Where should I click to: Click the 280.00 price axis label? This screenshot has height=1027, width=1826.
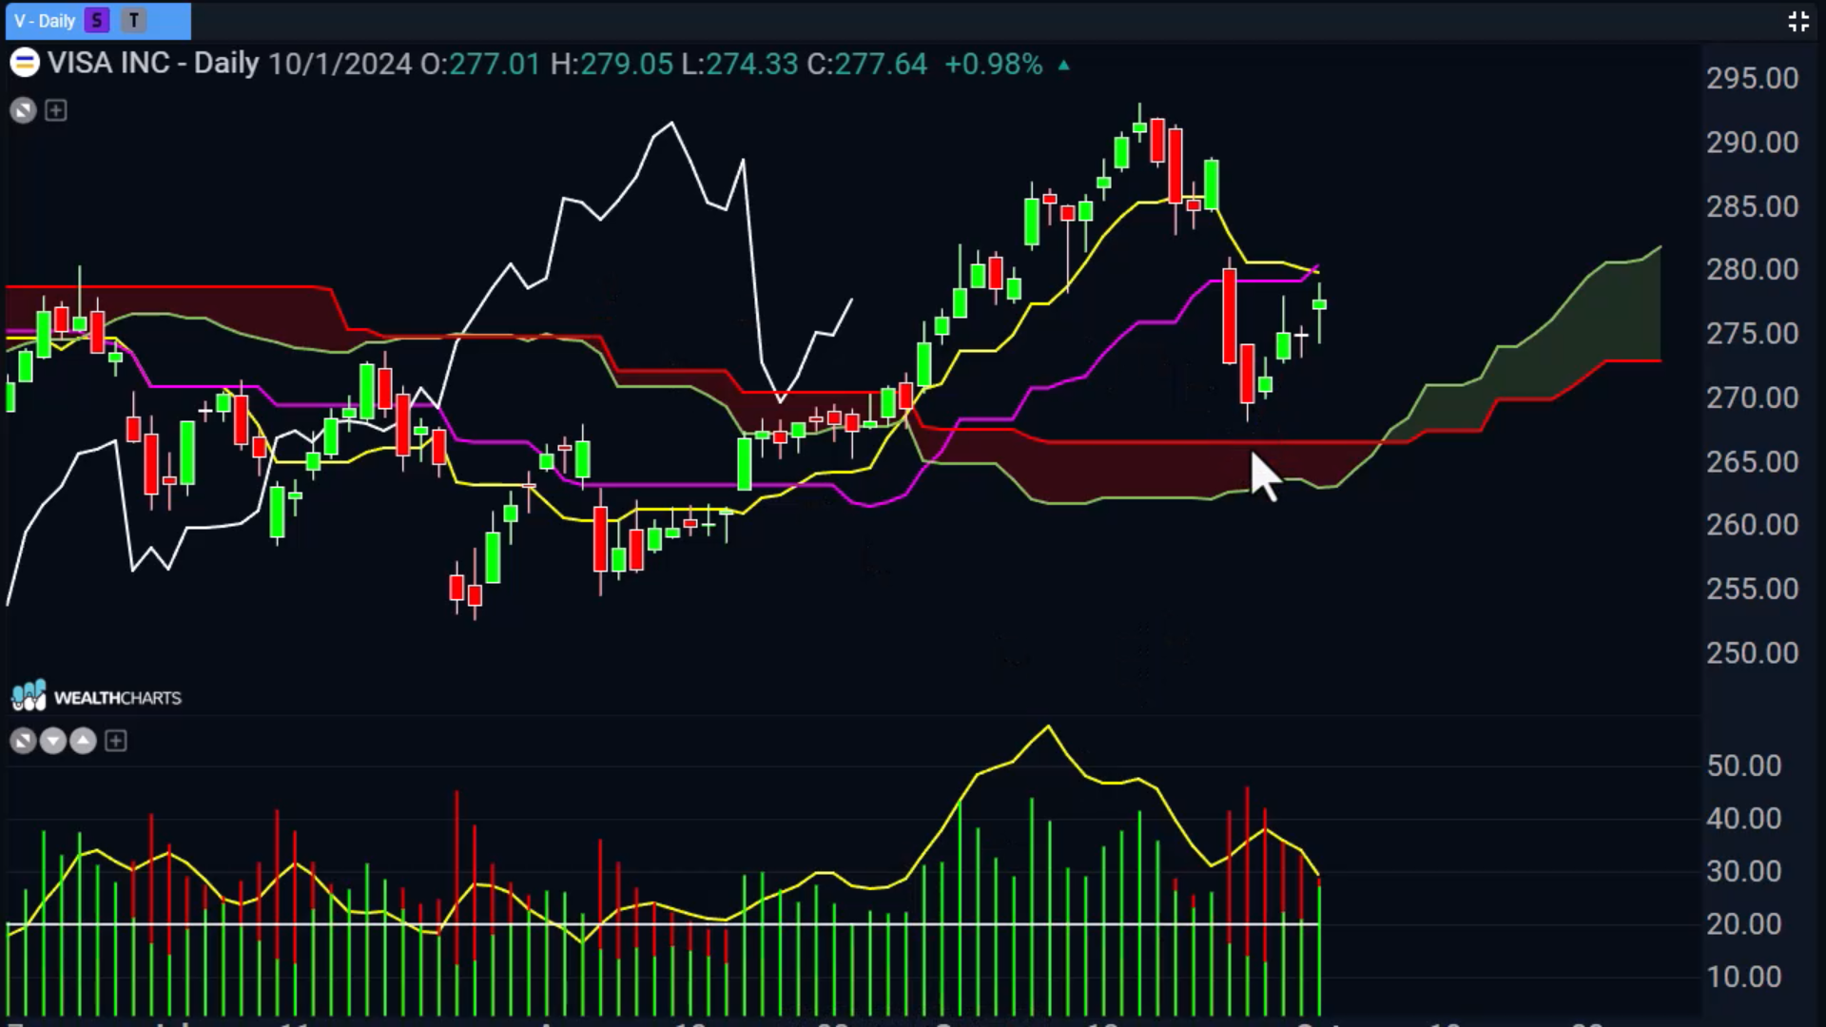click(x=1752, y=269)
